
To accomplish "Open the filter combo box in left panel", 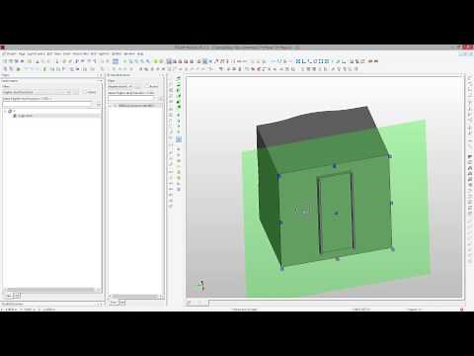I will click(x=37, y=92).
